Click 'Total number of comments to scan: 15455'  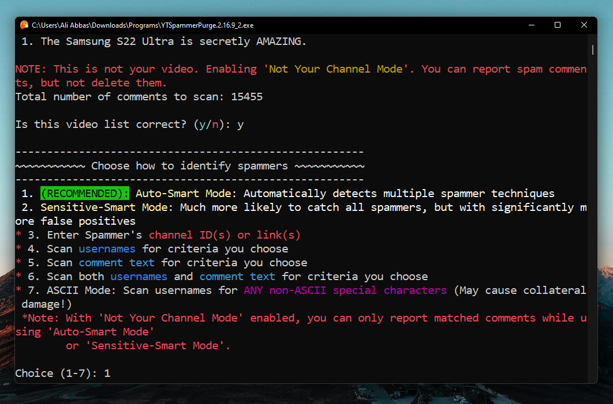pyautogui.click(x=139, y=97)
